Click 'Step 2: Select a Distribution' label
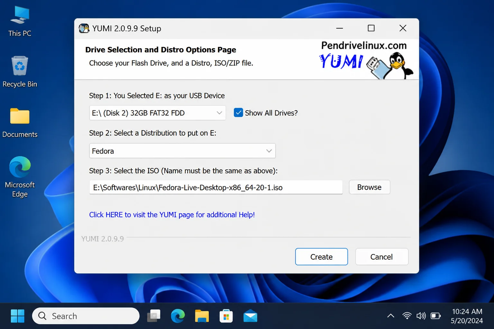The image size is (494, 329). pyautogui.click(x=153, y=133)
